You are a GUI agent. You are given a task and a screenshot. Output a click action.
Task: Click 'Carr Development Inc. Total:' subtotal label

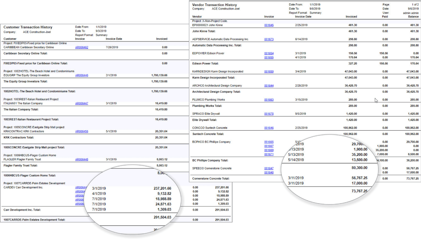click(x=22, y=210)
